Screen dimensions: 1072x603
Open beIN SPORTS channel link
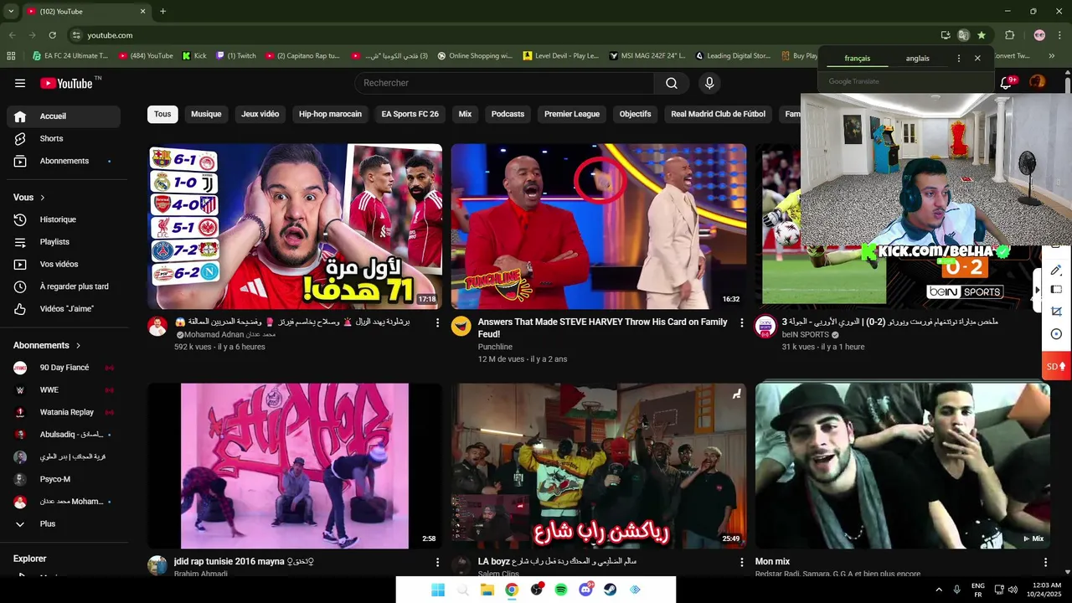(806, 334)
